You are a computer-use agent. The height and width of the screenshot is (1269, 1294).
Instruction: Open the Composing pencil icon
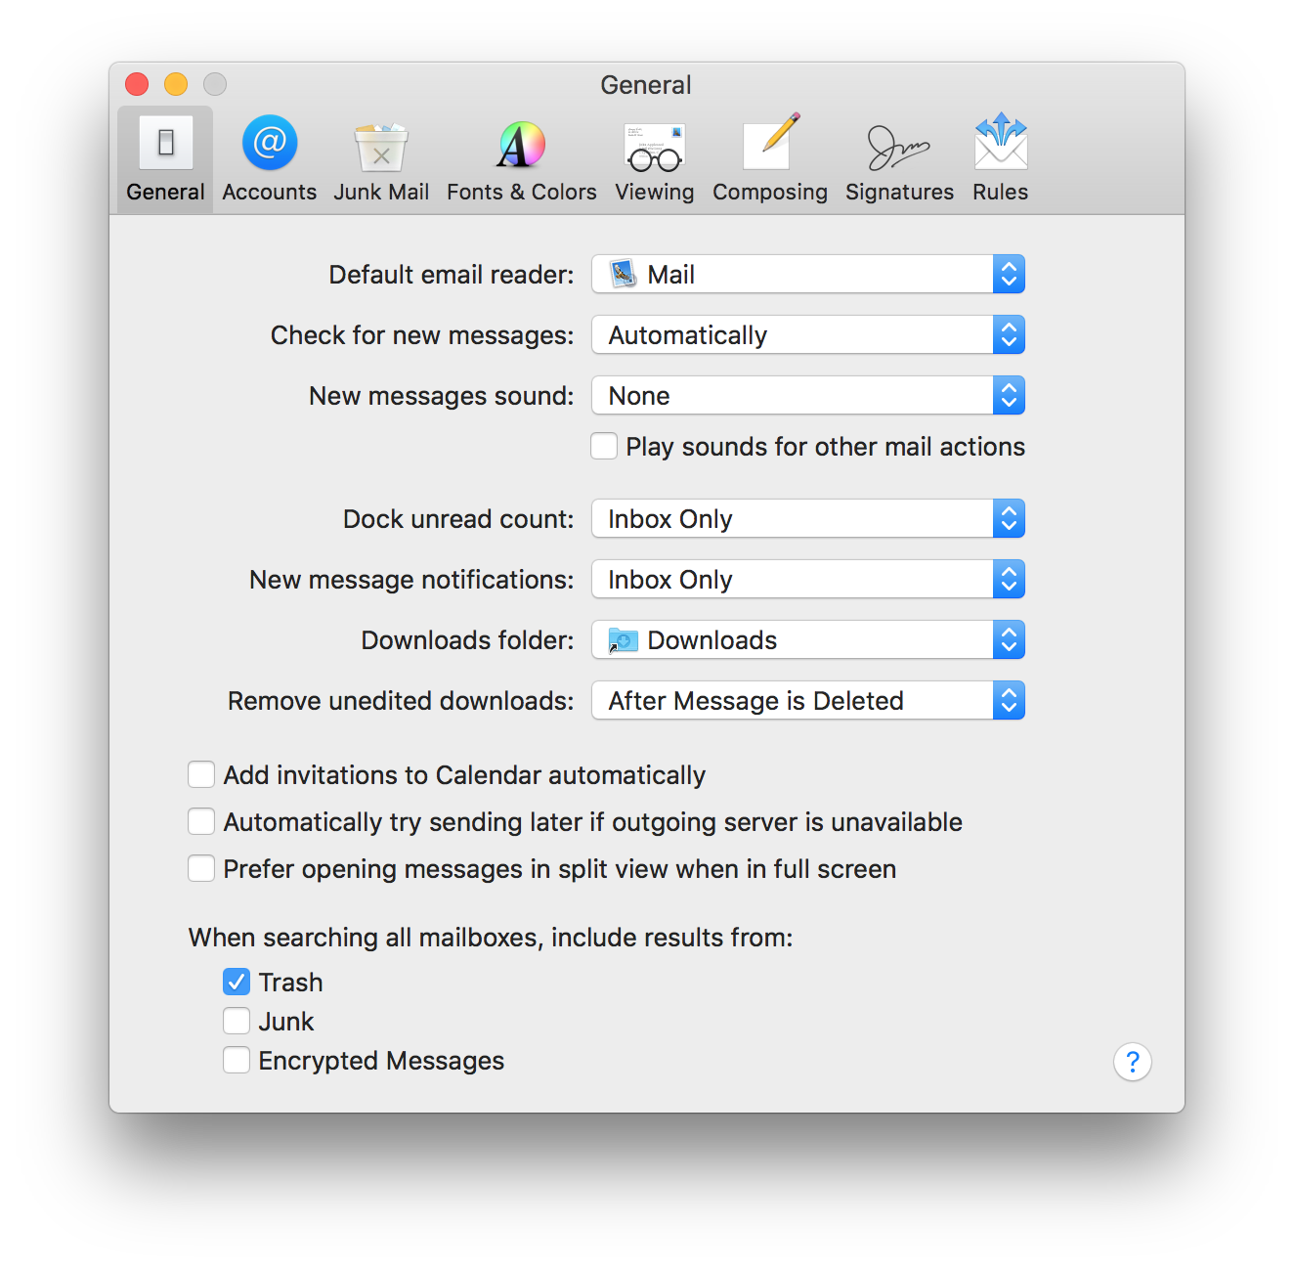tap(771, 142)
